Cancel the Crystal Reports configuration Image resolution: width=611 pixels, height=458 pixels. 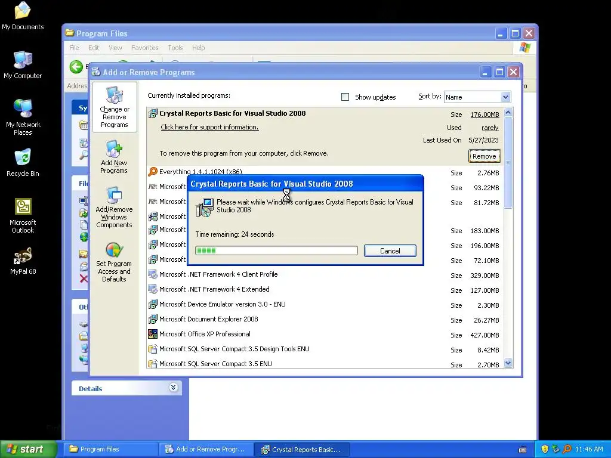(390, 251)
